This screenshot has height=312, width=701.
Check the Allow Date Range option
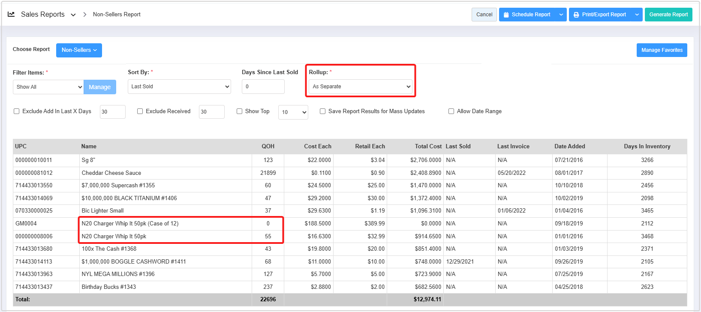(x=451, y=111)
